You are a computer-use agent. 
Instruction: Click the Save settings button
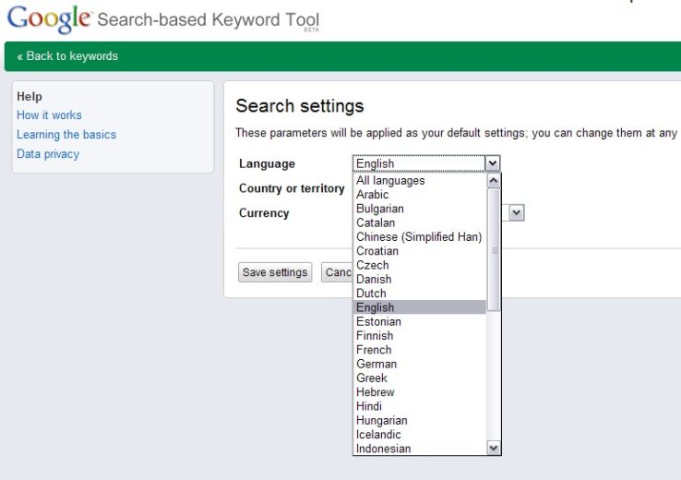(275, 272)
